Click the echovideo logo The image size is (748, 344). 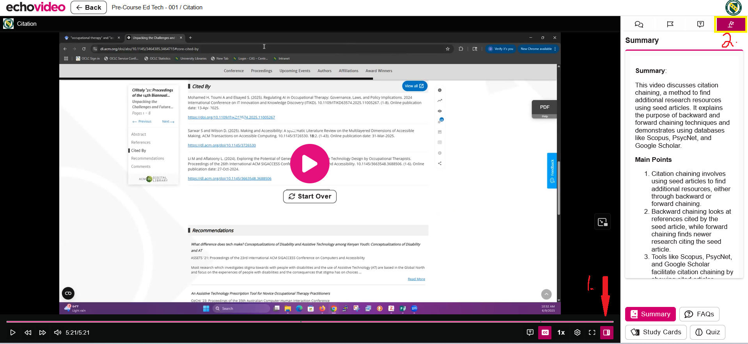click(35, 7)
